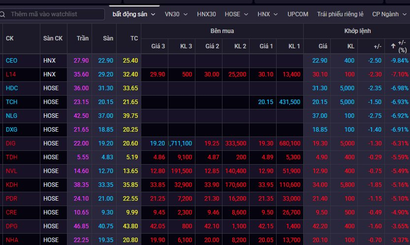Open the NVL stock ticker
Screen dimensions: 410x245
coord(11,171)
